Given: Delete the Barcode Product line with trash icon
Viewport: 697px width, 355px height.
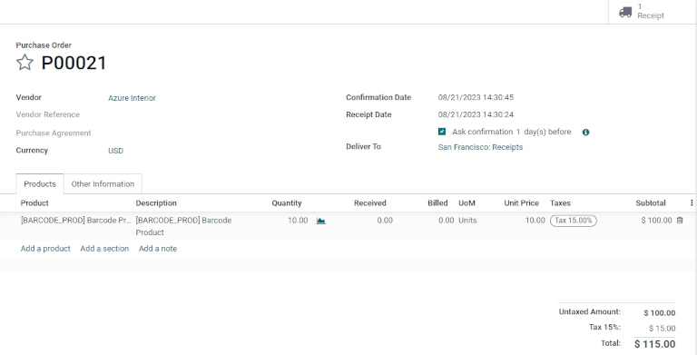Looking at the screenshot, I should click(x=680, y=221).
